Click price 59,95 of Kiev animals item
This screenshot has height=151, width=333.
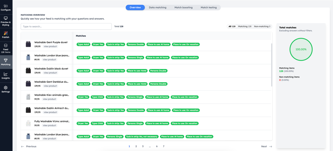point(37,99)
